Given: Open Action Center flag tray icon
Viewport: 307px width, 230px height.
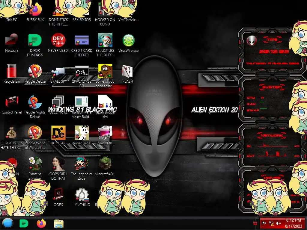Looking at the screenshot, I should [264, 223].
